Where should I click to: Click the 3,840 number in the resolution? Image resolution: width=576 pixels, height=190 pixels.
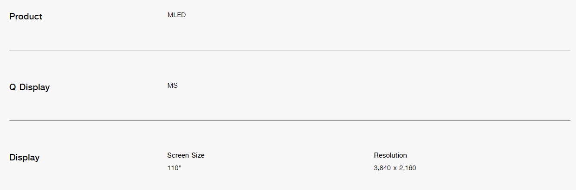click(x=382, y=168)
